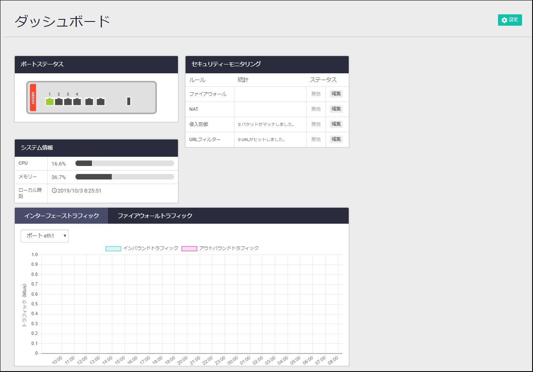533x372 pixels.
Task: Click the green active port 1 icon
Action: [x=49, y=102]
